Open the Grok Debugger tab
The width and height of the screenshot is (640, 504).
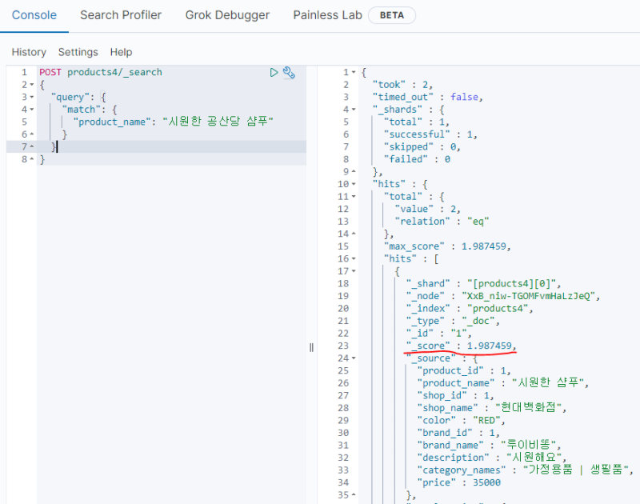227,15
